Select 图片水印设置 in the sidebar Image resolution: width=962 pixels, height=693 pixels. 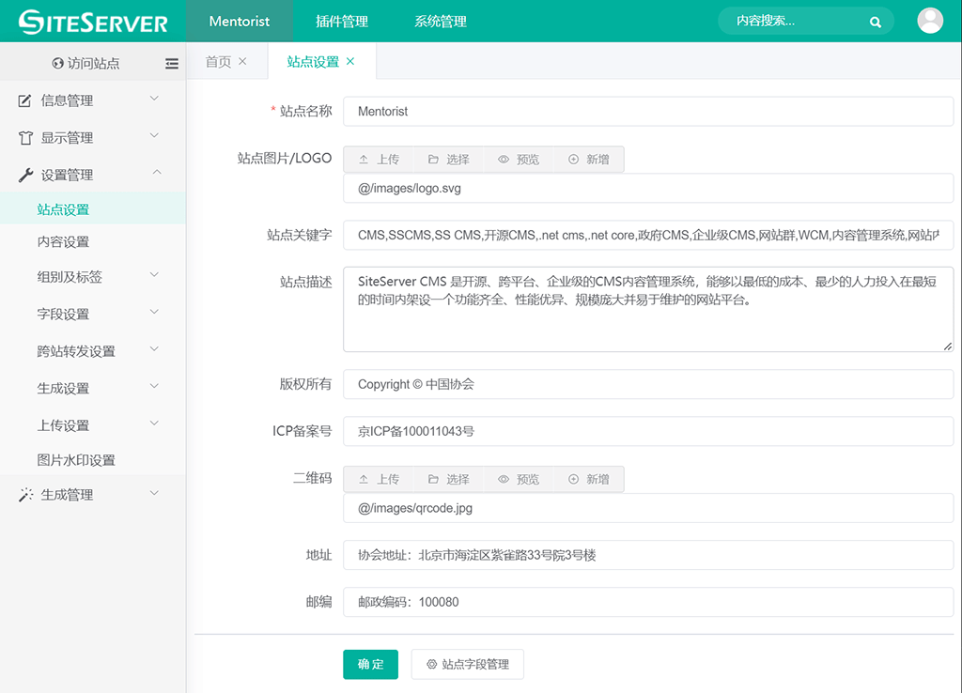pos(76,460)
